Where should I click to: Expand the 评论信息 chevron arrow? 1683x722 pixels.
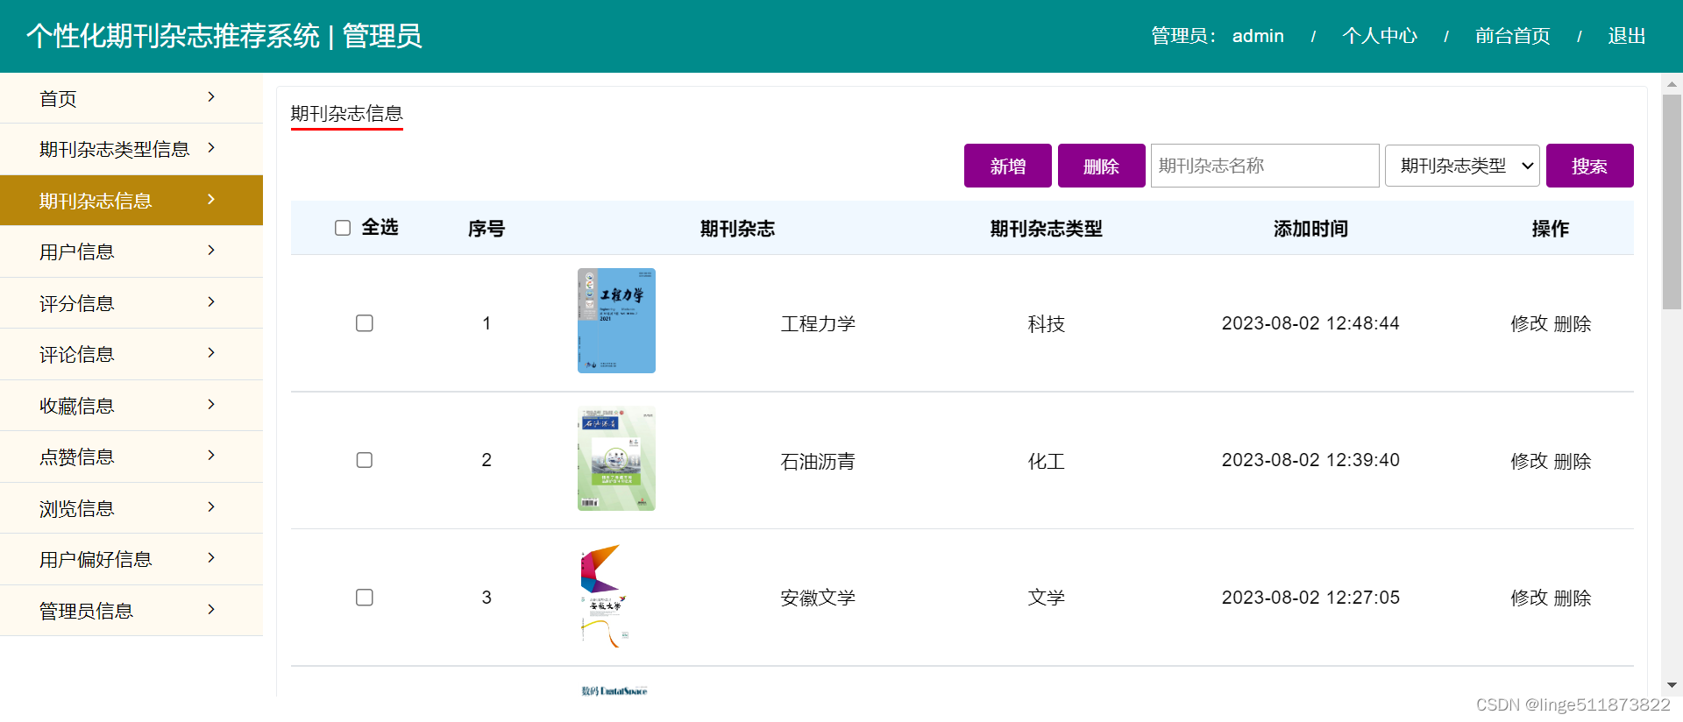(x=211, y=353)
